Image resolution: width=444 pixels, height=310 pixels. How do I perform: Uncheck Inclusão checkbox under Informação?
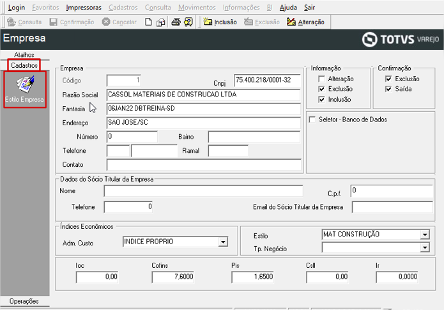(321, 100)
